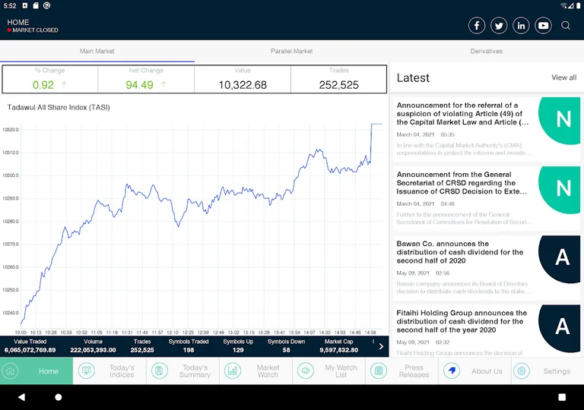Tap the MARKET CLOSED status indicator
Image resolution: width=584 pixels, height=410 pixels.
(33, 30)
